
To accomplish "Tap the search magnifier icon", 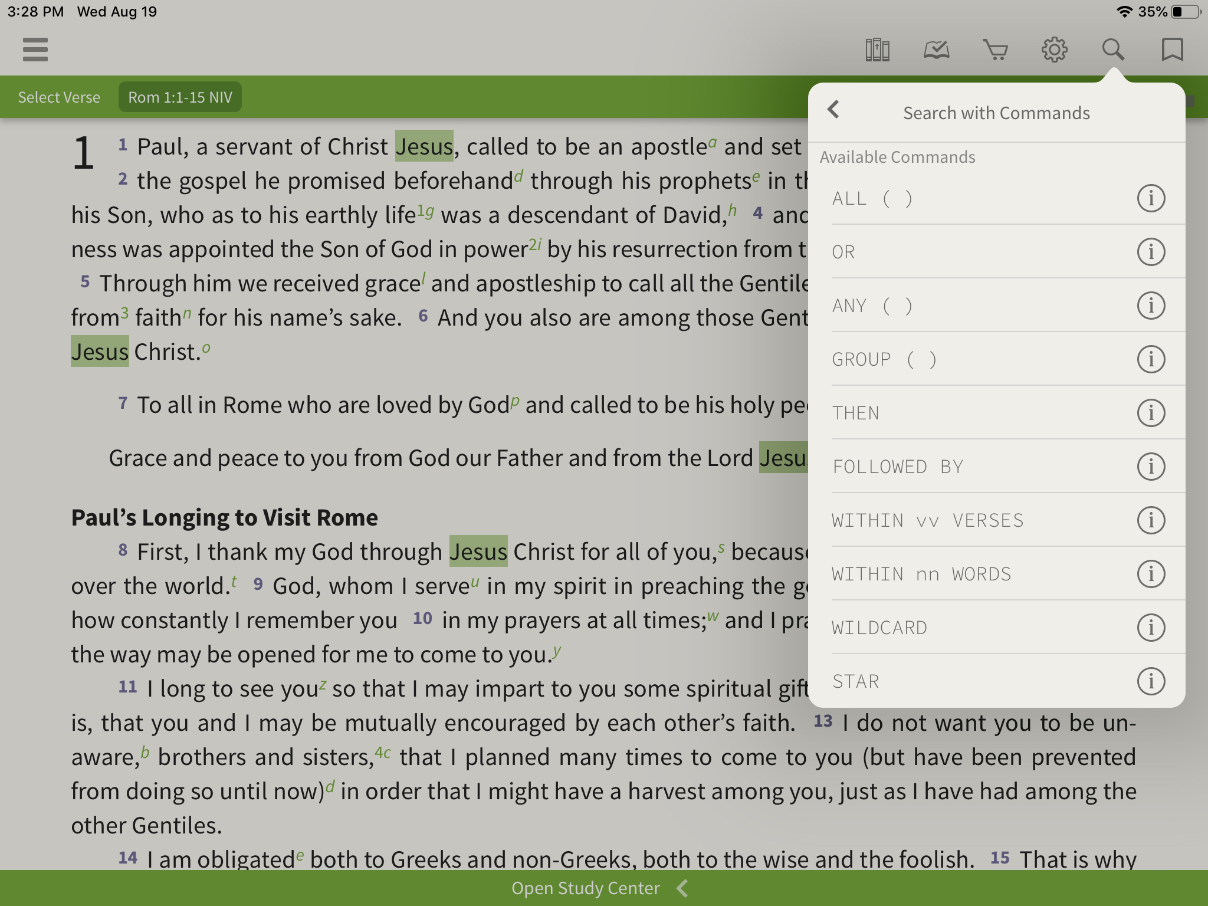I will 1113,50.
